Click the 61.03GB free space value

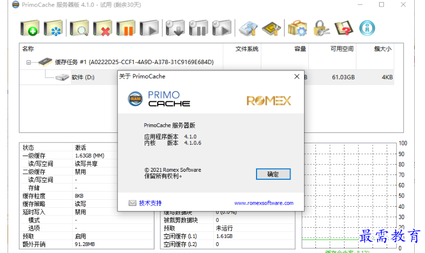click(x=343, y=78)
